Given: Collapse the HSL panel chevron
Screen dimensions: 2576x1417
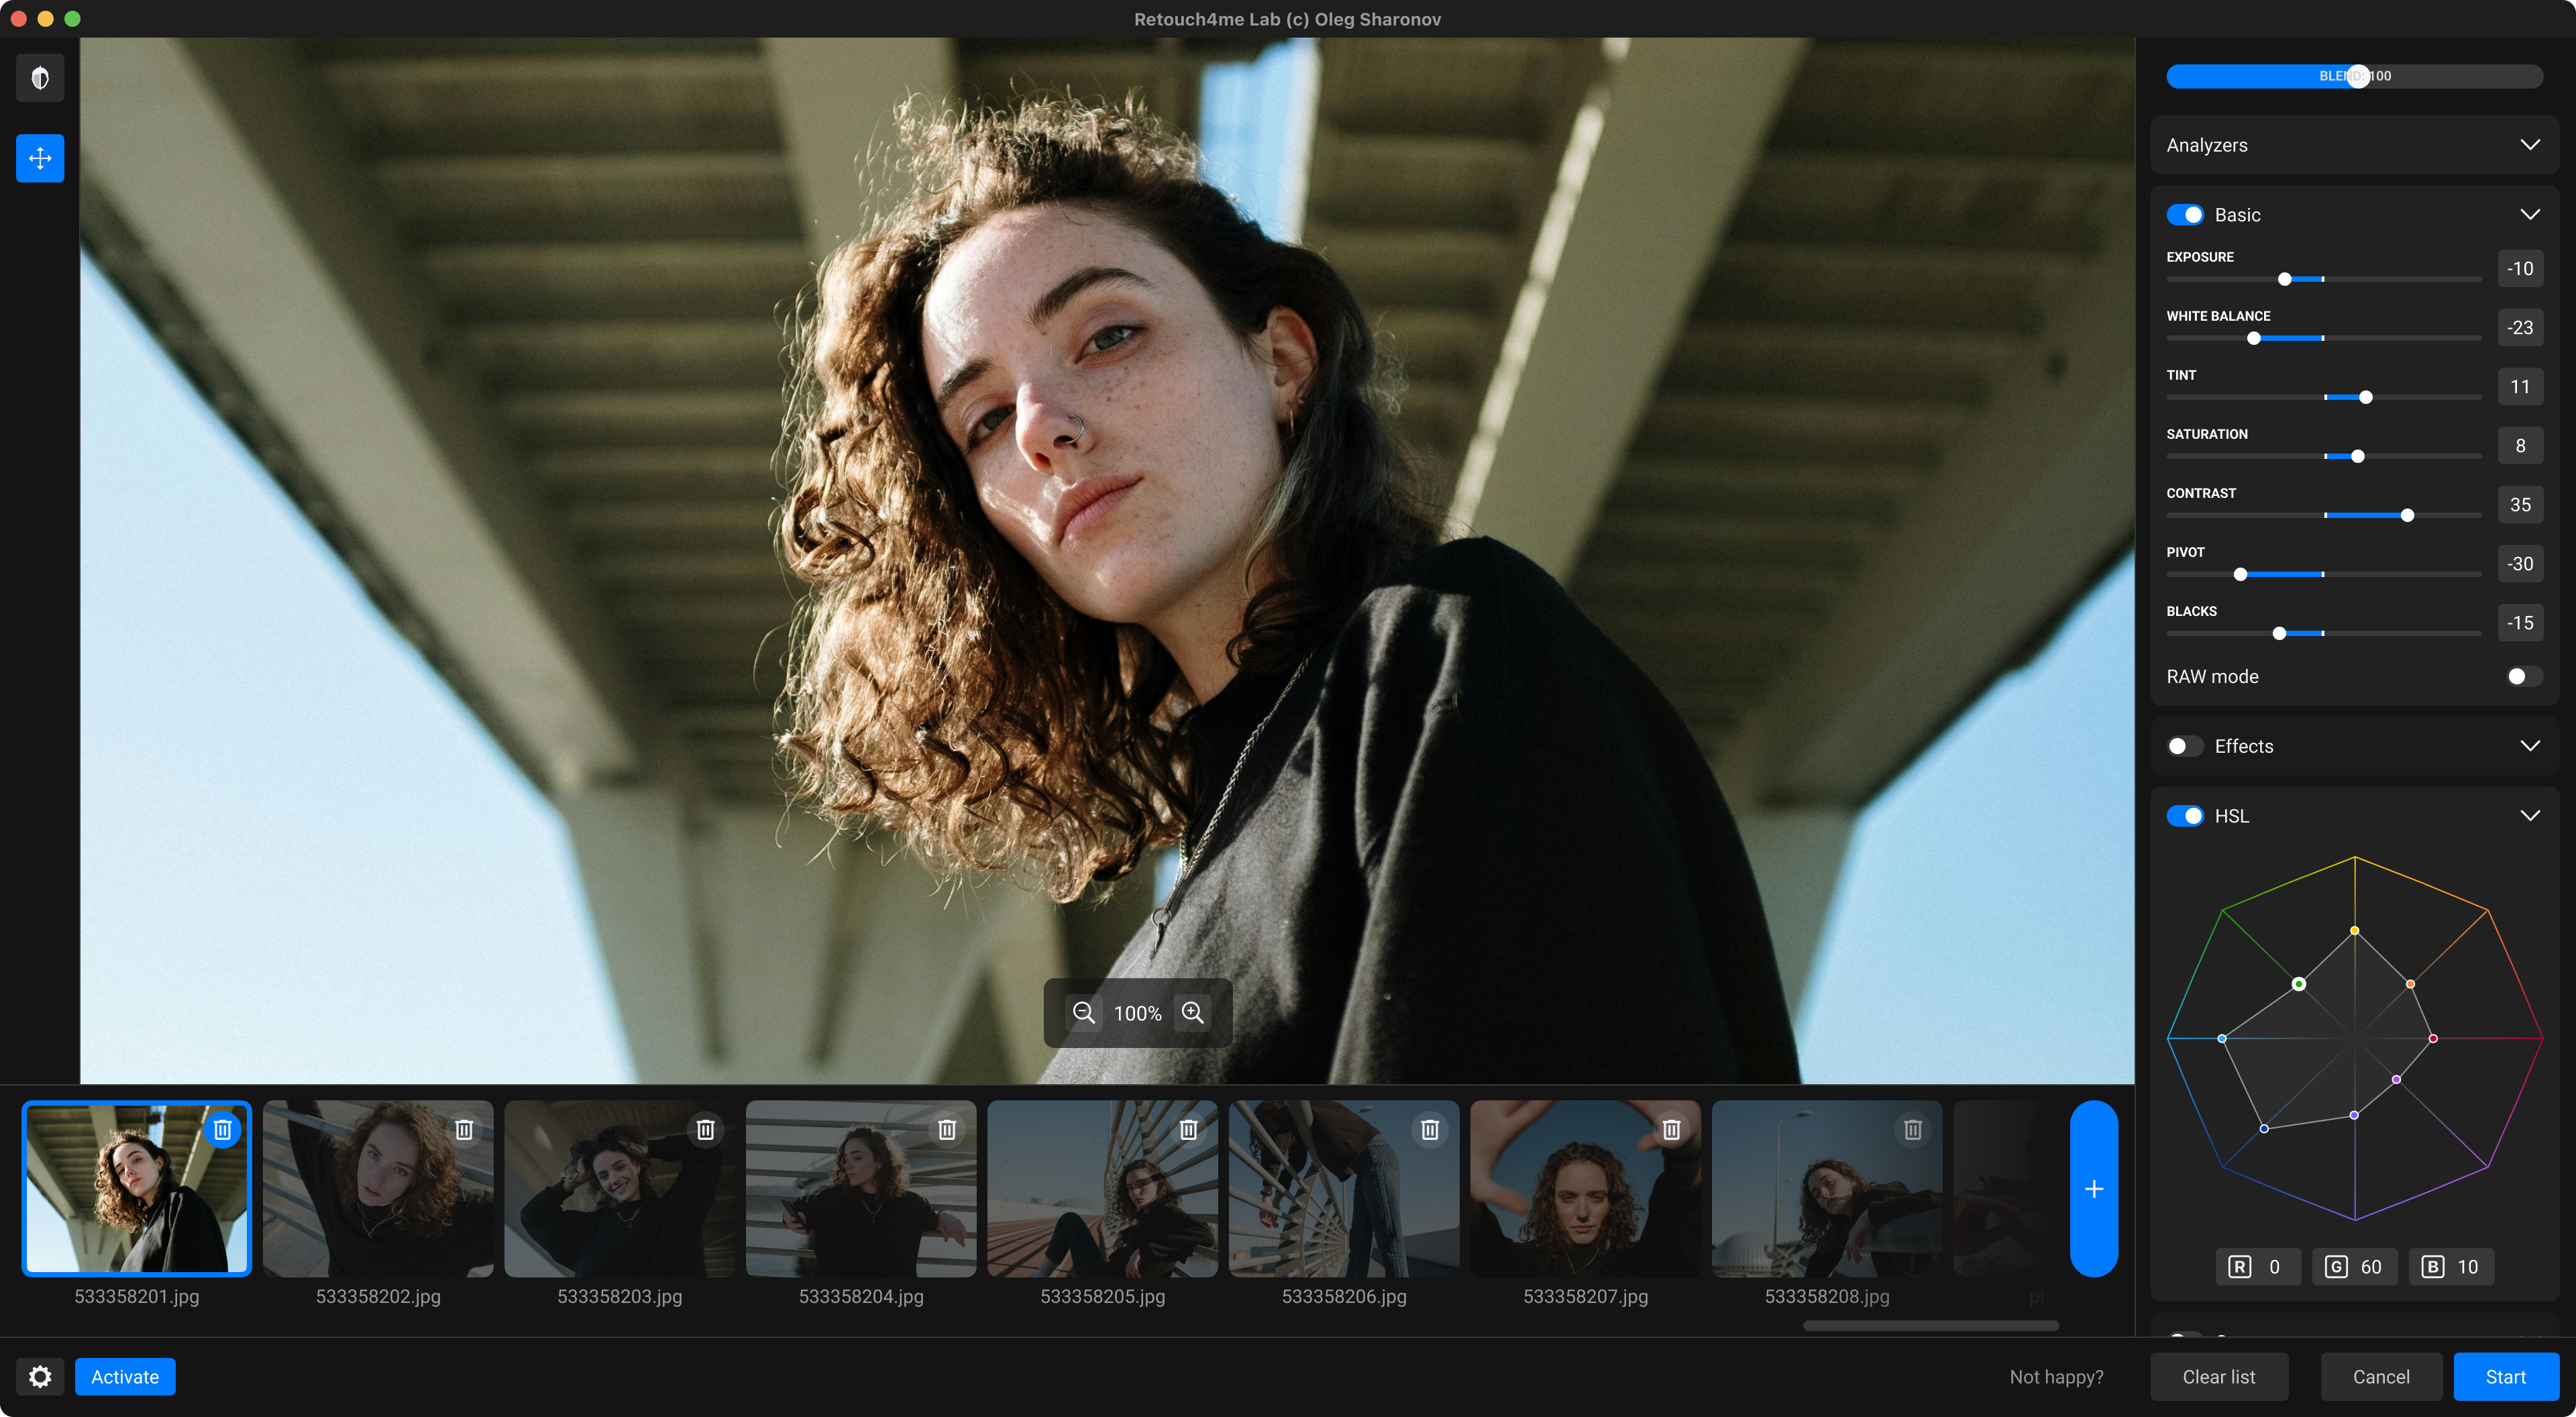Looking at the screenshot, I should coord(2531,815).
